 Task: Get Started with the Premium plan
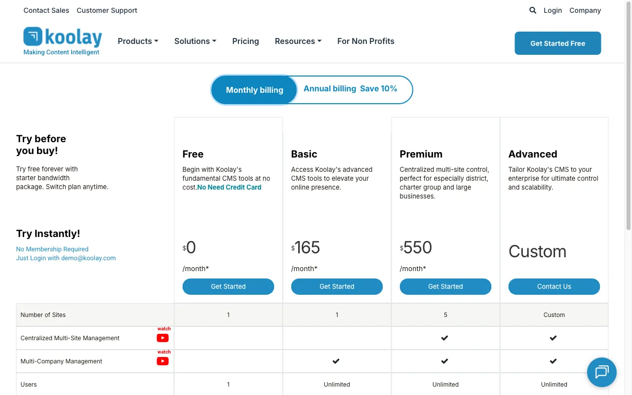click(x=445, y=286)
